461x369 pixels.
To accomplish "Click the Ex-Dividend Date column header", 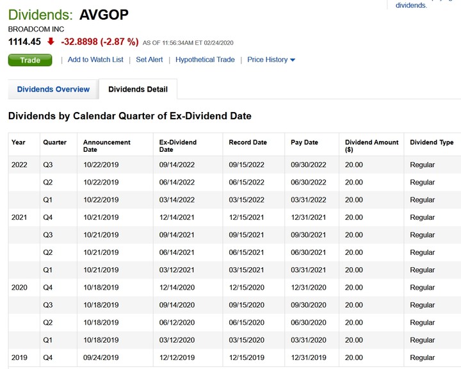I will [178, 146].
